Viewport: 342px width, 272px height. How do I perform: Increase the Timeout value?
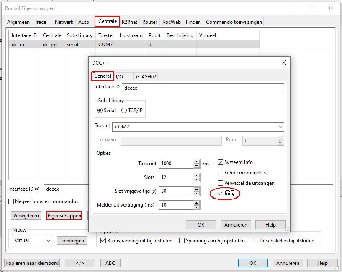(196, 161)
